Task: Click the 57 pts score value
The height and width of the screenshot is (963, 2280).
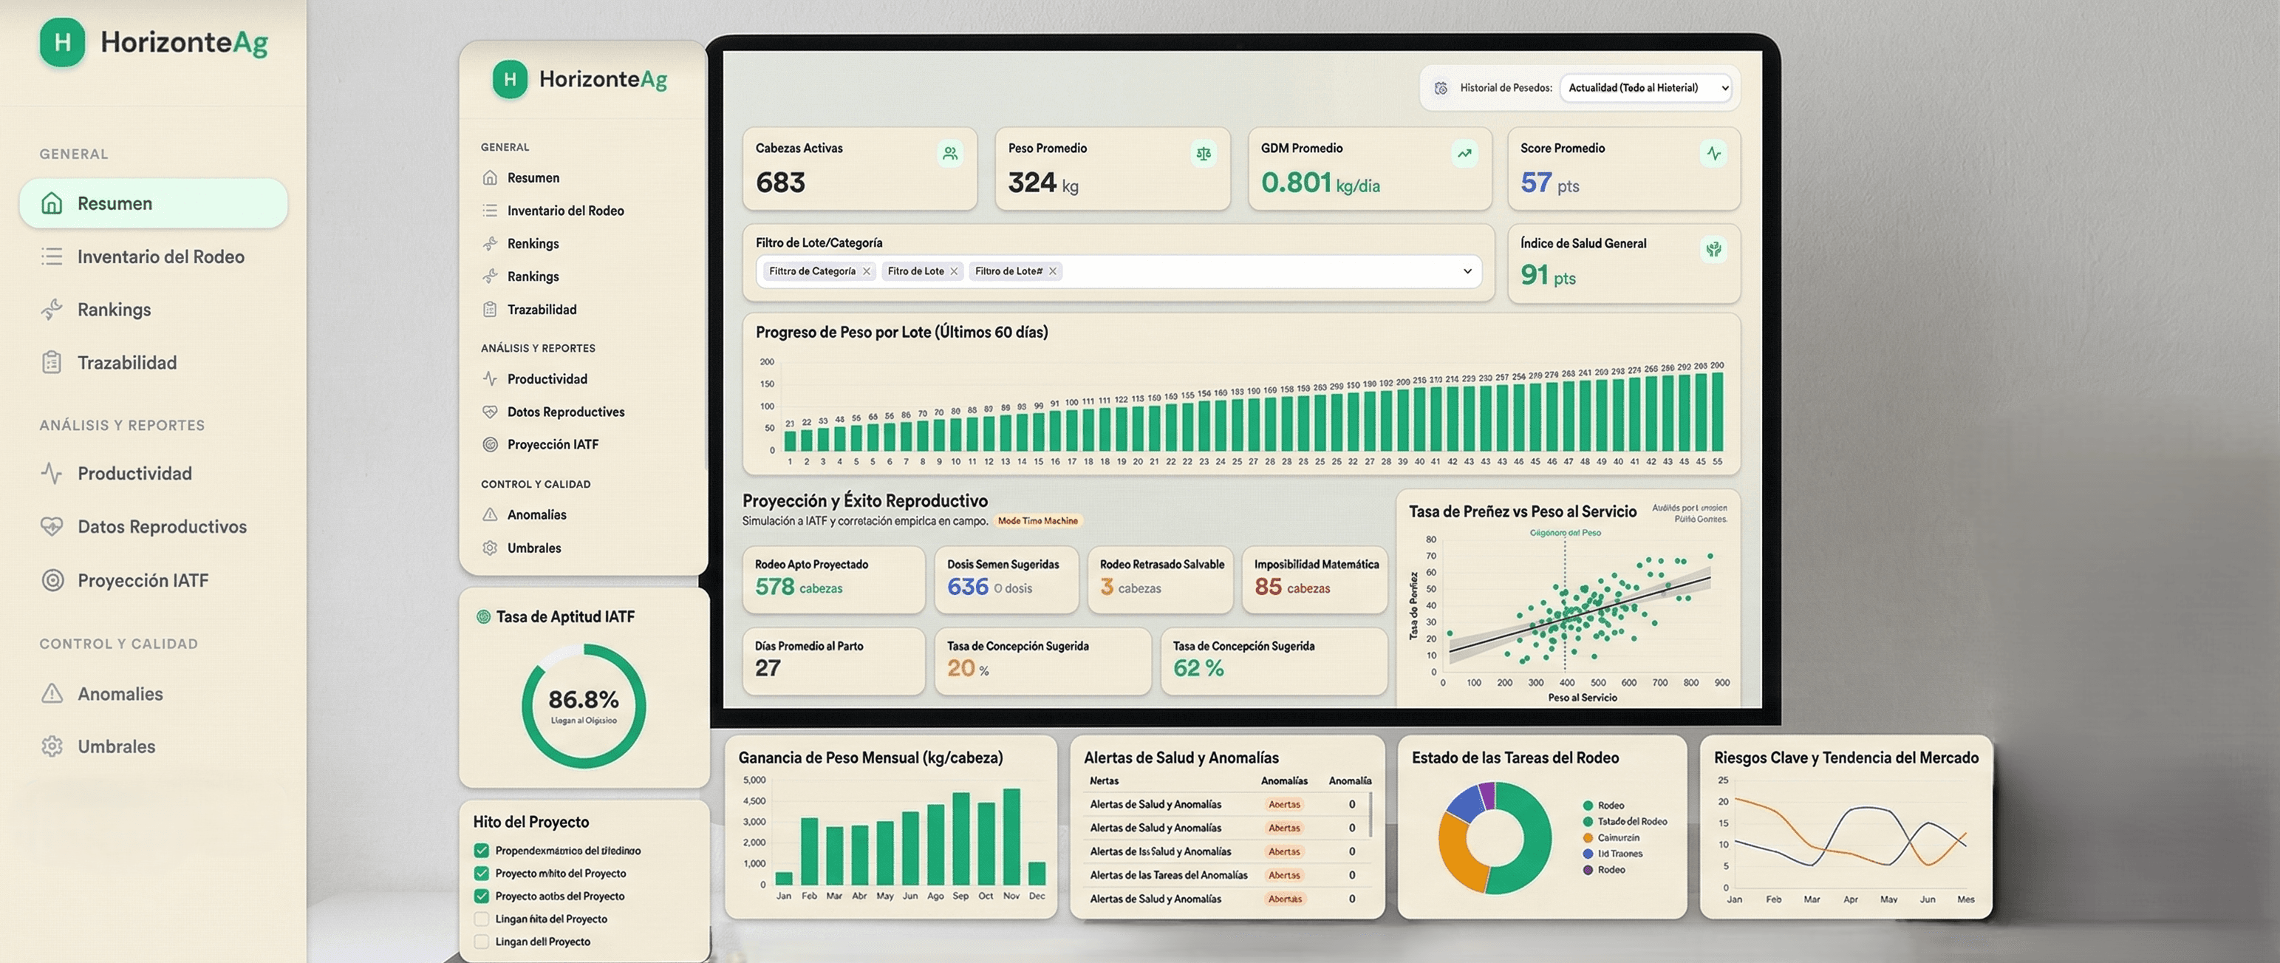Action: coord(1550,183)
